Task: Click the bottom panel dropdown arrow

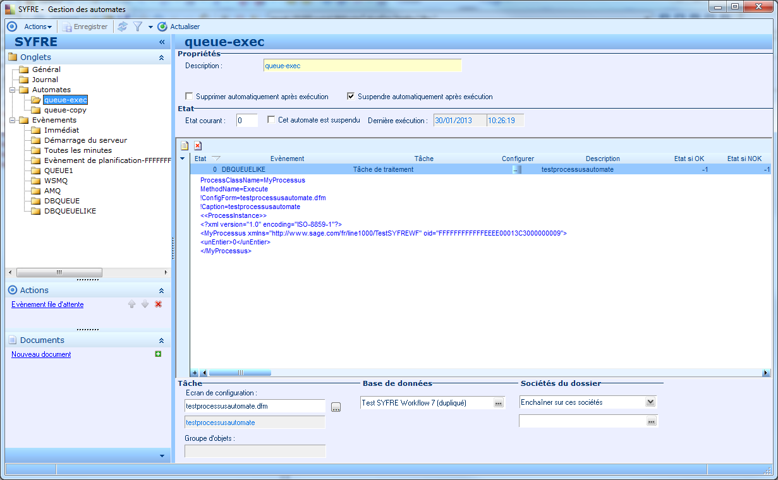Action: click(x=162, y=455)
